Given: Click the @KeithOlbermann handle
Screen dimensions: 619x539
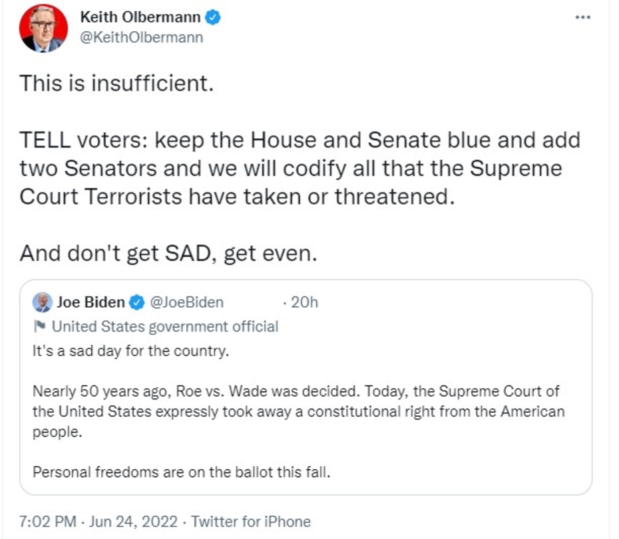Looking at the screenshot, I should pos(141,38).
